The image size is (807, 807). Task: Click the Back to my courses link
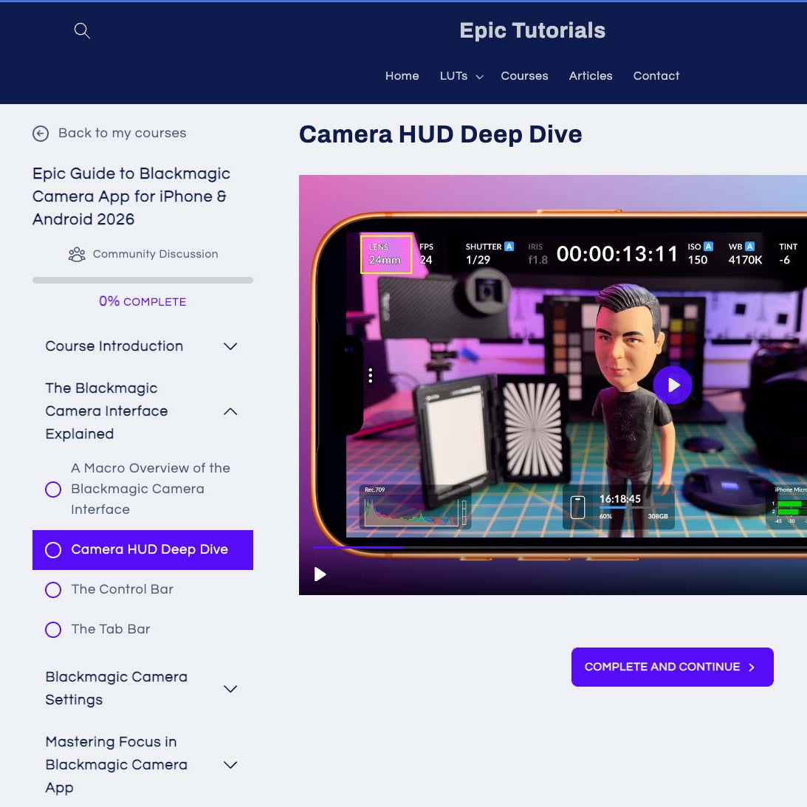[122, 133]
